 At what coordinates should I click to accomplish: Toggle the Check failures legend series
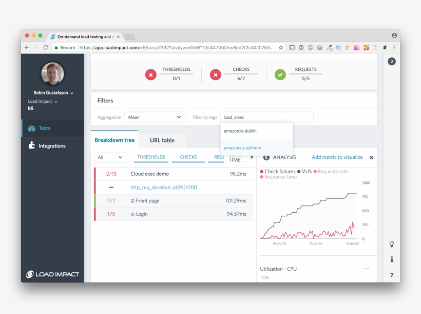pyautogui.click(x=278, y=172)
